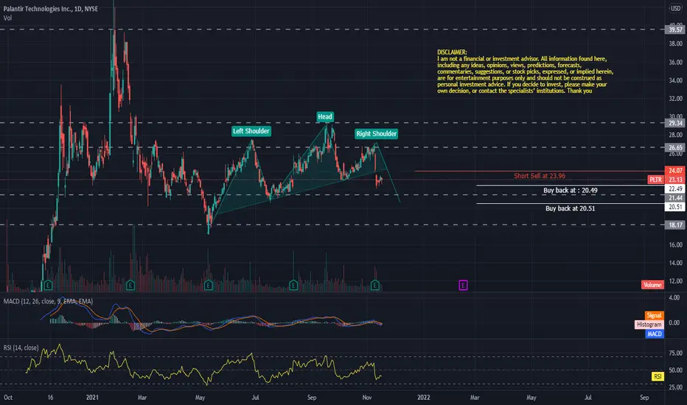This screenshot has height=405, width=687.
Task: Click the 20.51 price level label
Action: (x=675, y=207)
